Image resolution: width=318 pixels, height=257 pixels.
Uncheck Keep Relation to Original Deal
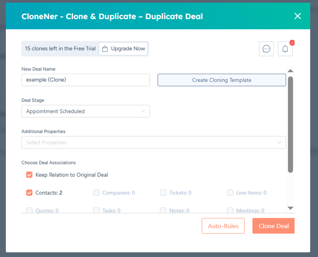pyautogui.click(x=29, y=175)
